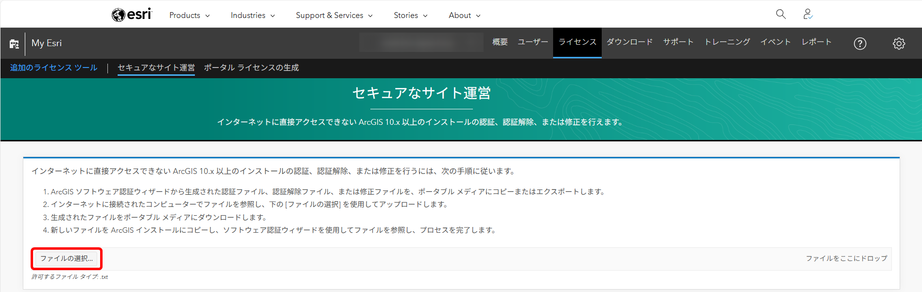Open the ダウンロード tab
The width and height of the screenshot is (922, 292).
coord(629,42)
